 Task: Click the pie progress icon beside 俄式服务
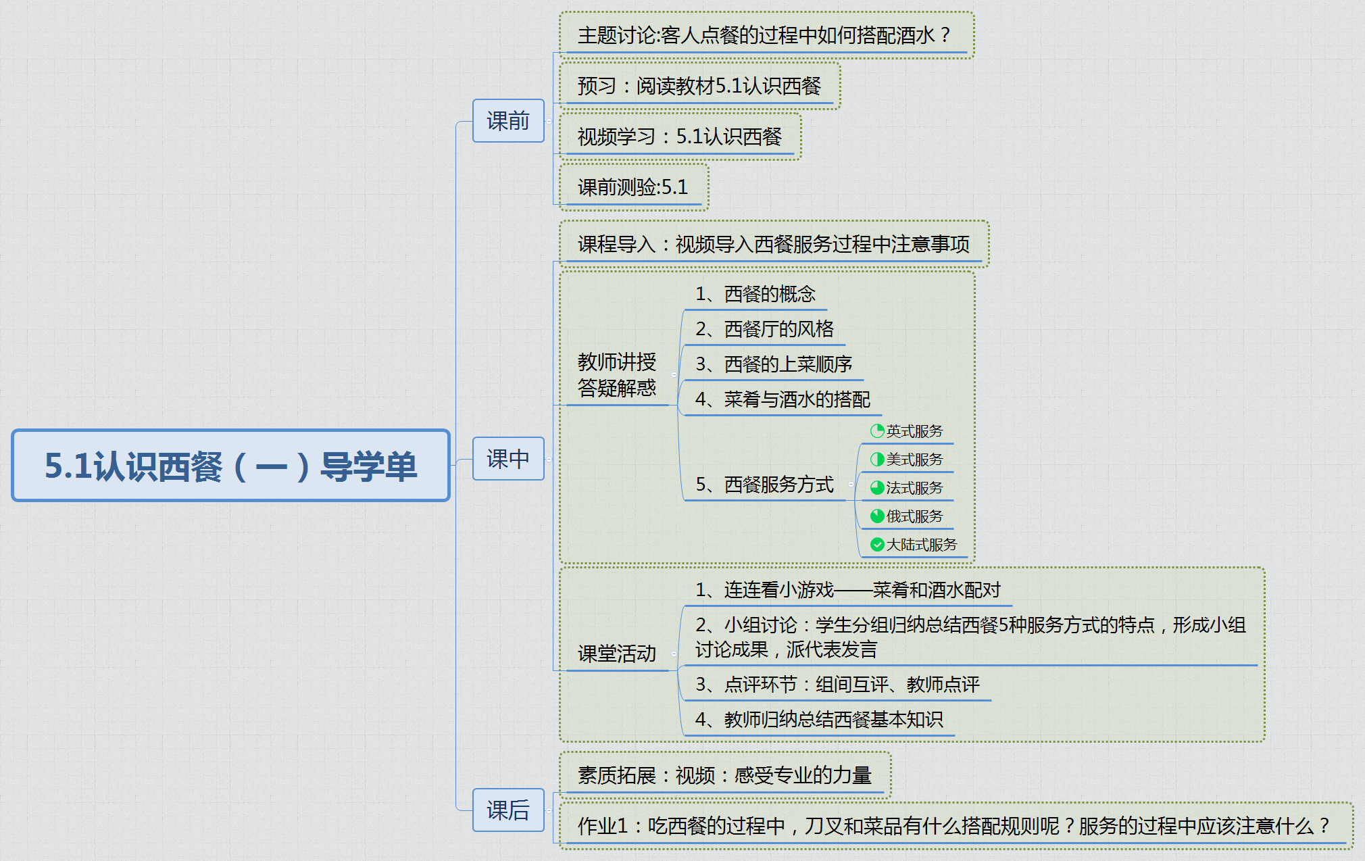(875, 516)
